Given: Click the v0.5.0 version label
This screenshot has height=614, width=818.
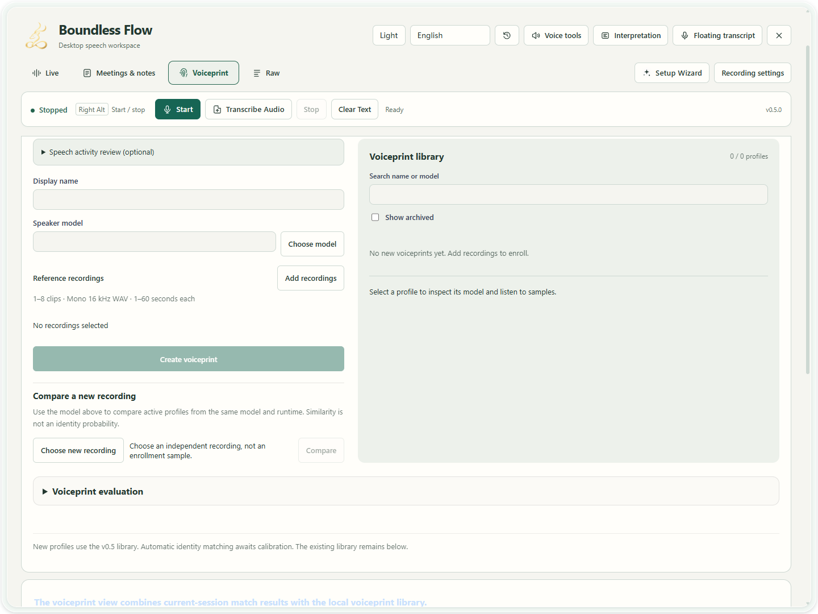Looking at the screenshot, I should click(x=774, y=110).
